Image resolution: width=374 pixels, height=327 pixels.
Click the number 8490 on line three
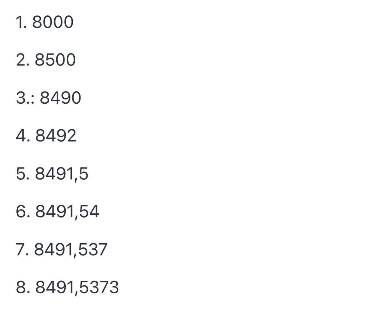point(61,98)
